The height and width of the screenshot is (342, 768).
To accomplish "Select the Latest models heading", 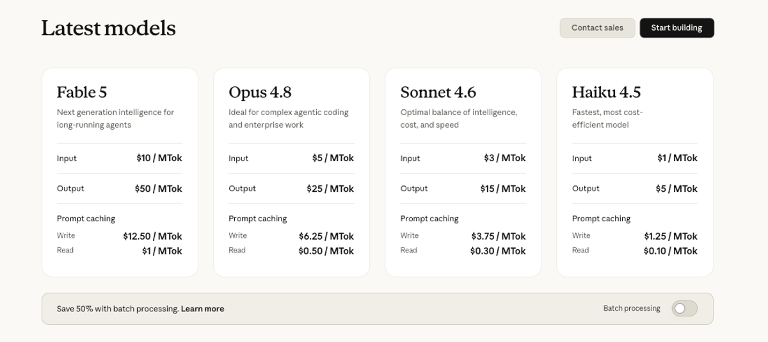I will (108, 28).
